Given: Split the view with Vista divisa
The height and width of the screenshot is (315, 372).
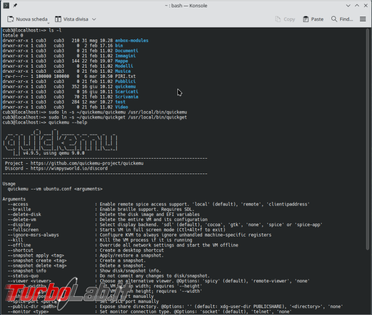Looking at the screenshot, I should click(72, 19).
